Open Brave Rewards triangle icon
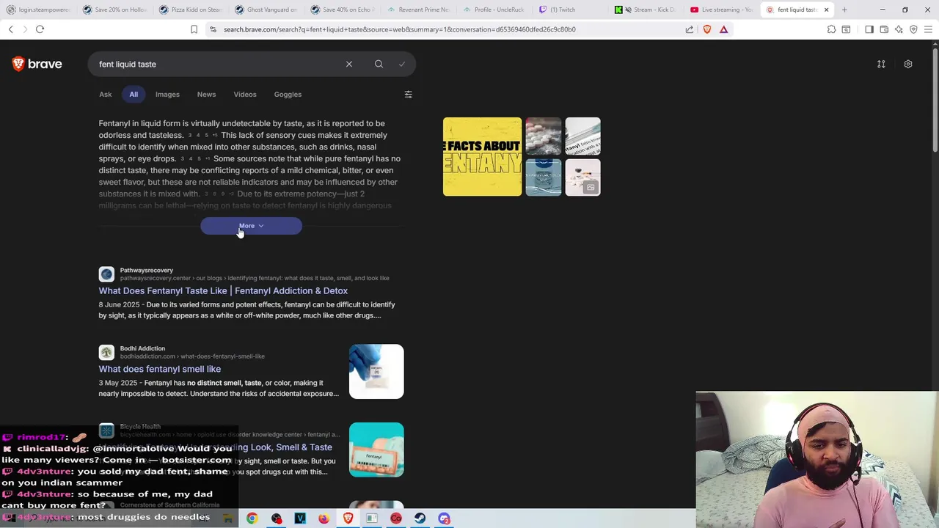Screen dimensions: 939x528 723,29
